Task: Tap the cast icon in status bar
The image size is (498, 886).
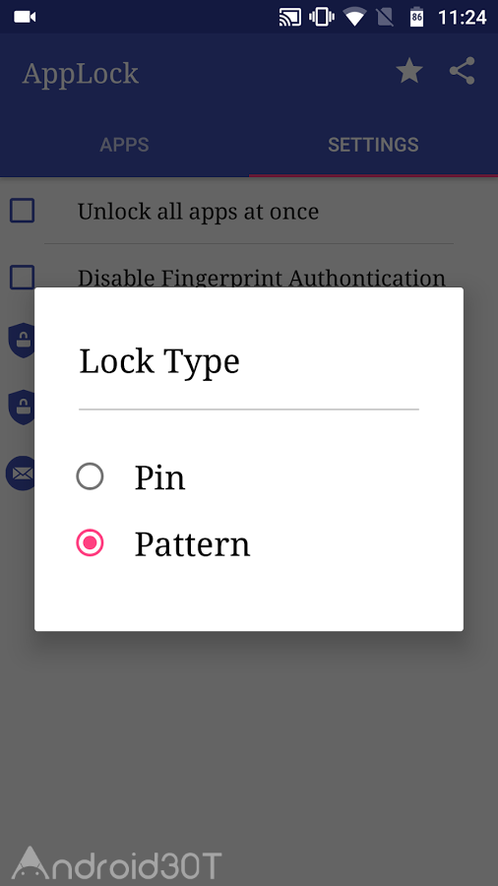Action: tap(290, 18)
